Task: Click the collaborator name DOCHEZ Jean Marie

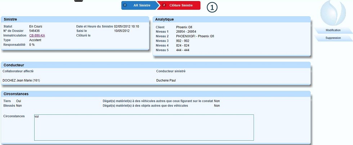Action: point(21,80)
